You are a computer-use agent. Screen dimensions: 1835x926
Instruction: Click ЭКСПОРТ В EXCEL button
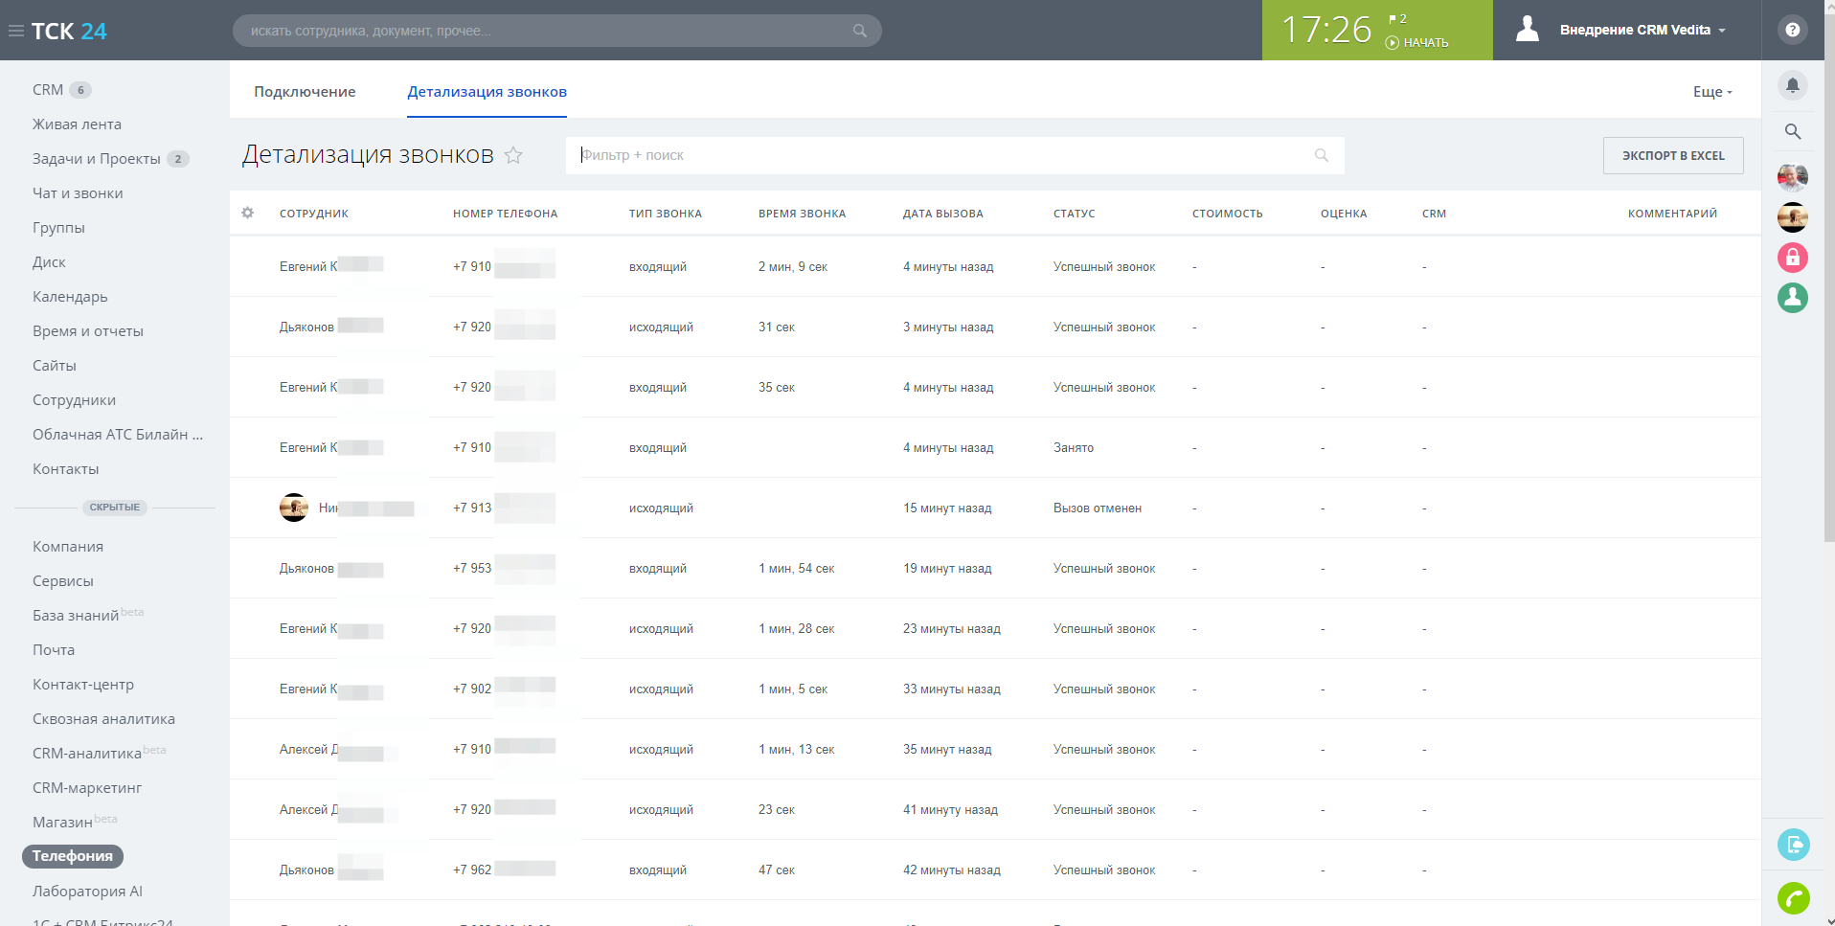tap(1672, 155)
